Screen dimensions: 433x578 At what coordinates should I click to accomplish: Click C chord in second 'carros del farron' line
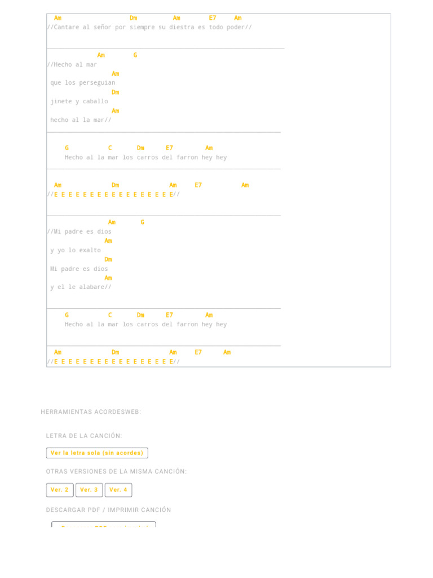pyautogui.click(x=110, y=316)
